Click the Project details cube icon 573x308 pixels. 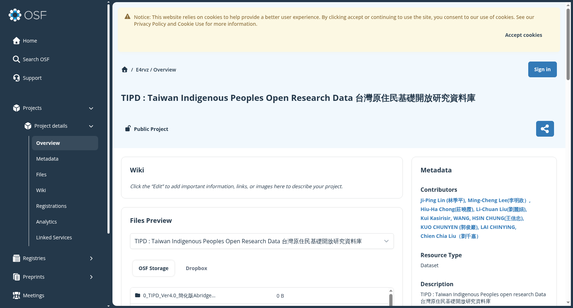tap(28, 126)
